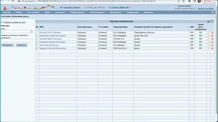Toggle ЭЦП for Белов Лев row
Image resolution: width=218 pixels, height=122 pixels.
(192, 45)
